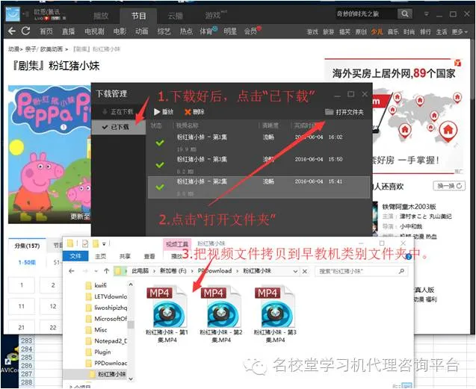The height and width of the screenshot is (389, 476).
Task: Expand the Explorer address bar history dropdown
Action: coord(295,271)
